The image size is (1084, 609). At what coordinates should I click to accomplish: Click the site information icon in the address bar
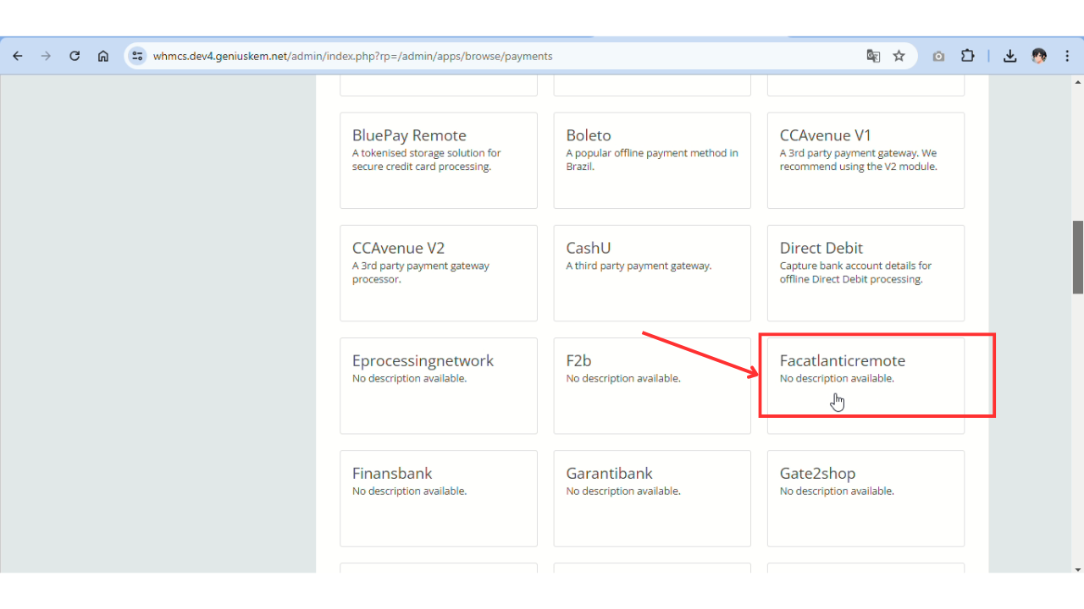[137, 56]
